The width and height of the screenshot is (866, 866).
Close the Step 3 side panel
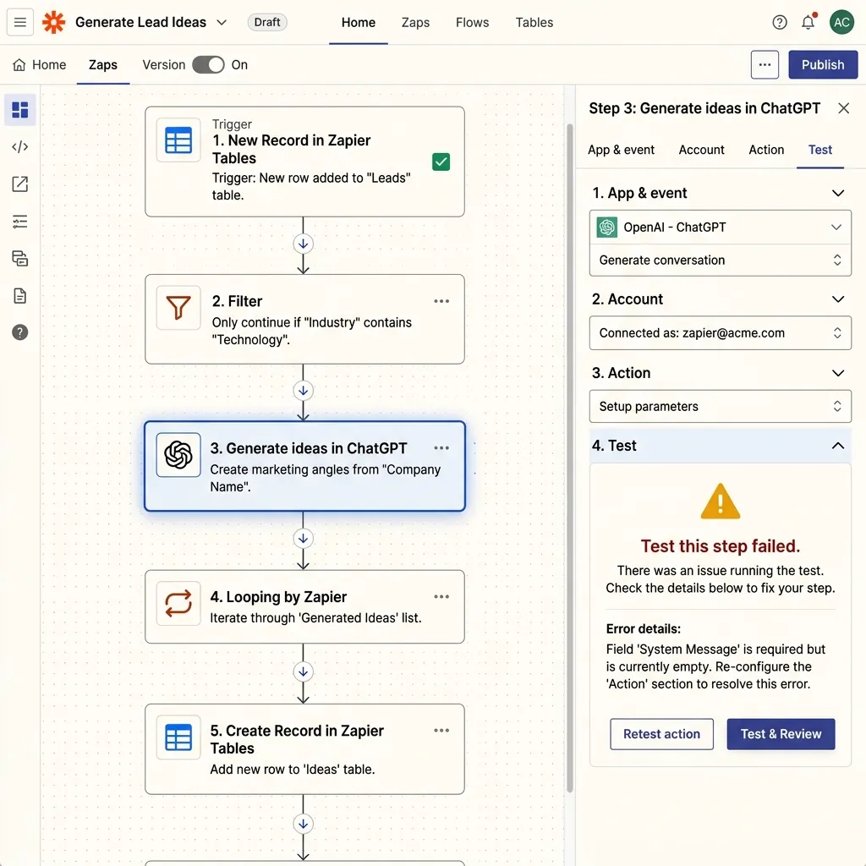click(x=843, y=108)
